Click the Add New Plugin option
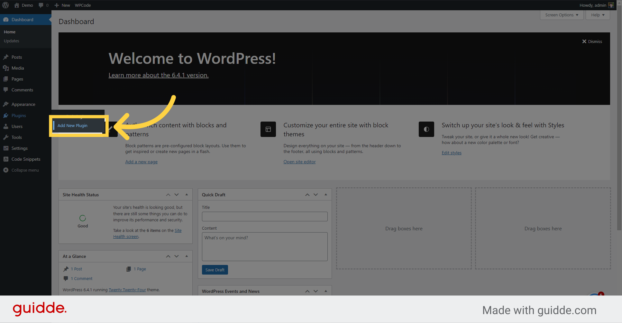The image size is (622, 323). [72, 125]
